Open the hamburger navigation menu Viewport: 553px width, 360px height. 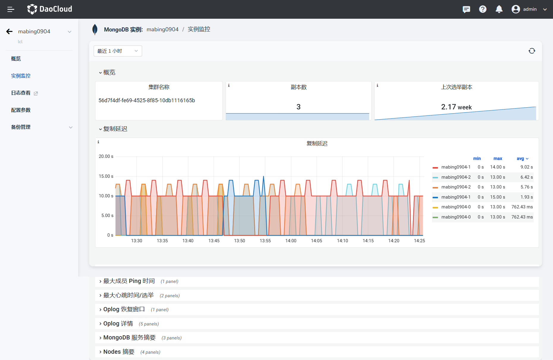tap(11, 9)
